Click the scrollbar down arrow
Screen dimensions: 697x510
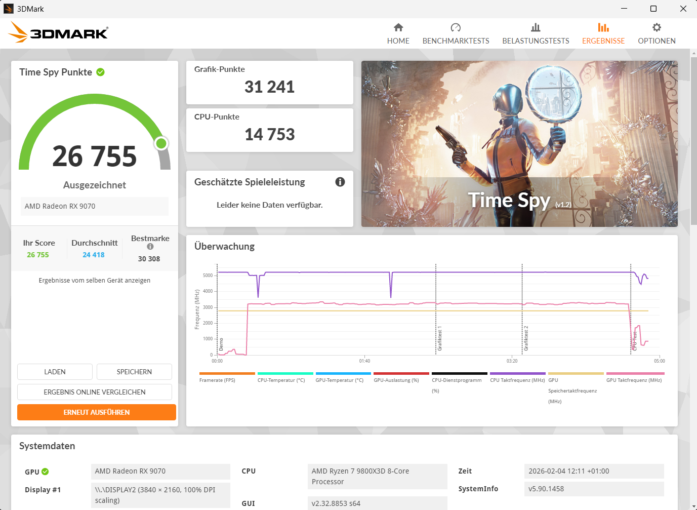(693, 506)
